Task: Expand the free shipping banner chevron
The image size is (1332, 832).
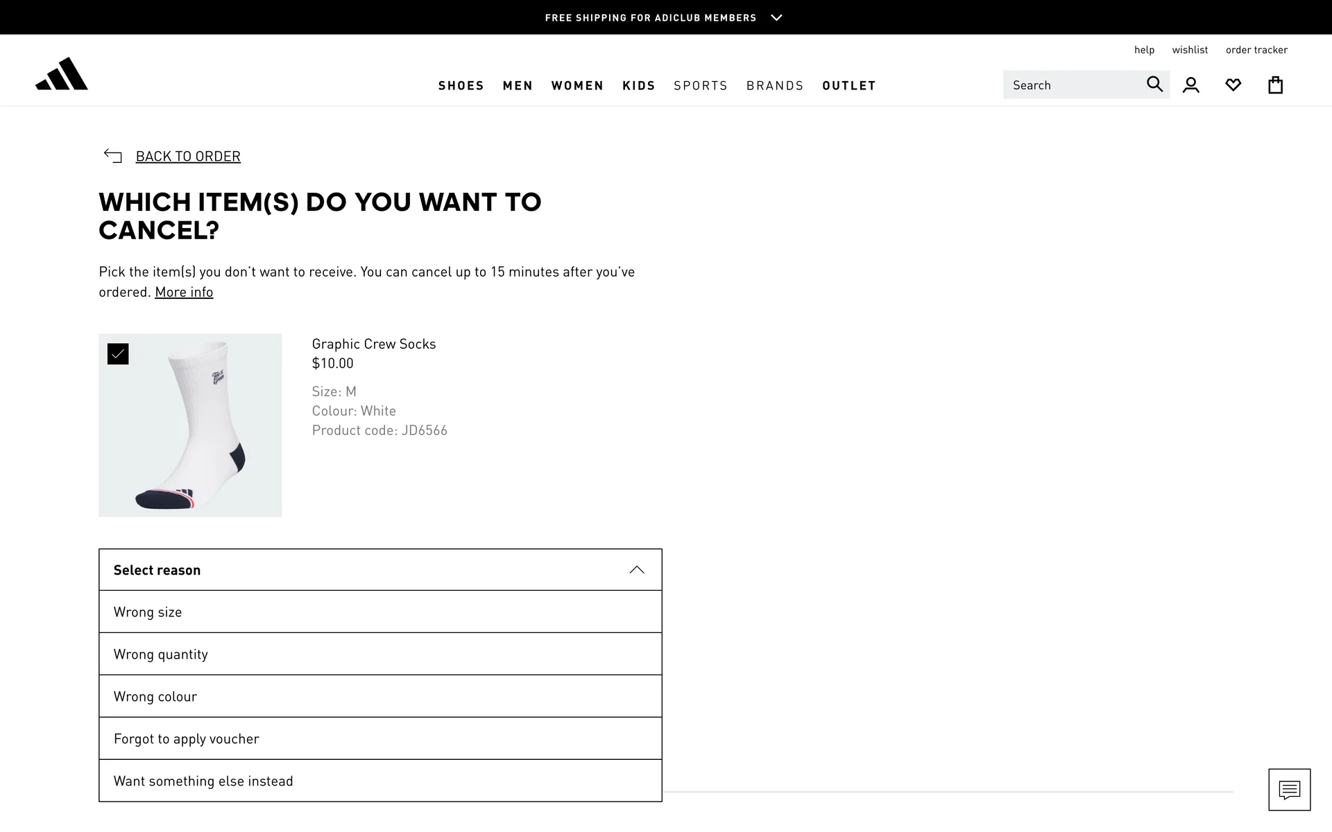Action: click(x=776, y=17)
